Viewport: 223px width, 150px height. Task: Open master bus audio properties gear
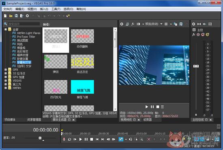click(x=193, y=24)
